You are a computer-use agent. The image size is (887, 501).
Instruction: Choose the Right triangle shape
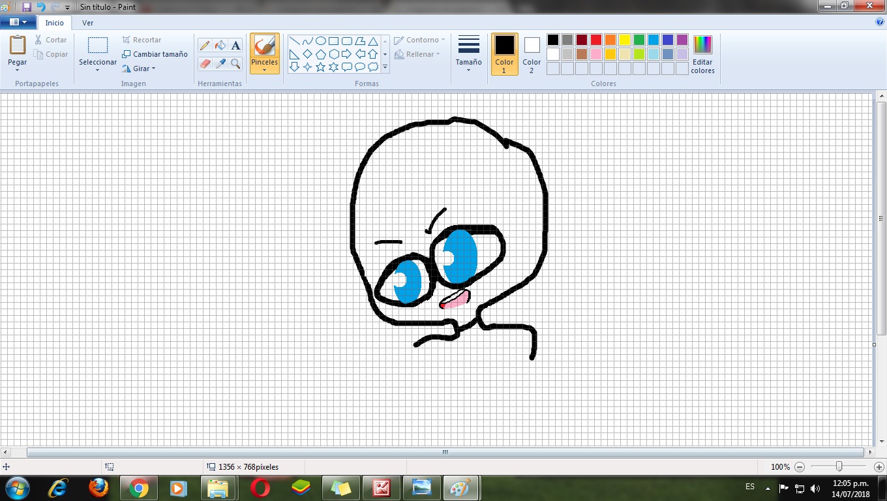(x=295, y=54)
